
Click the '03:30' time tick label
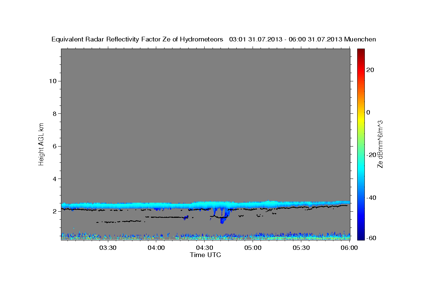point(108,248)
